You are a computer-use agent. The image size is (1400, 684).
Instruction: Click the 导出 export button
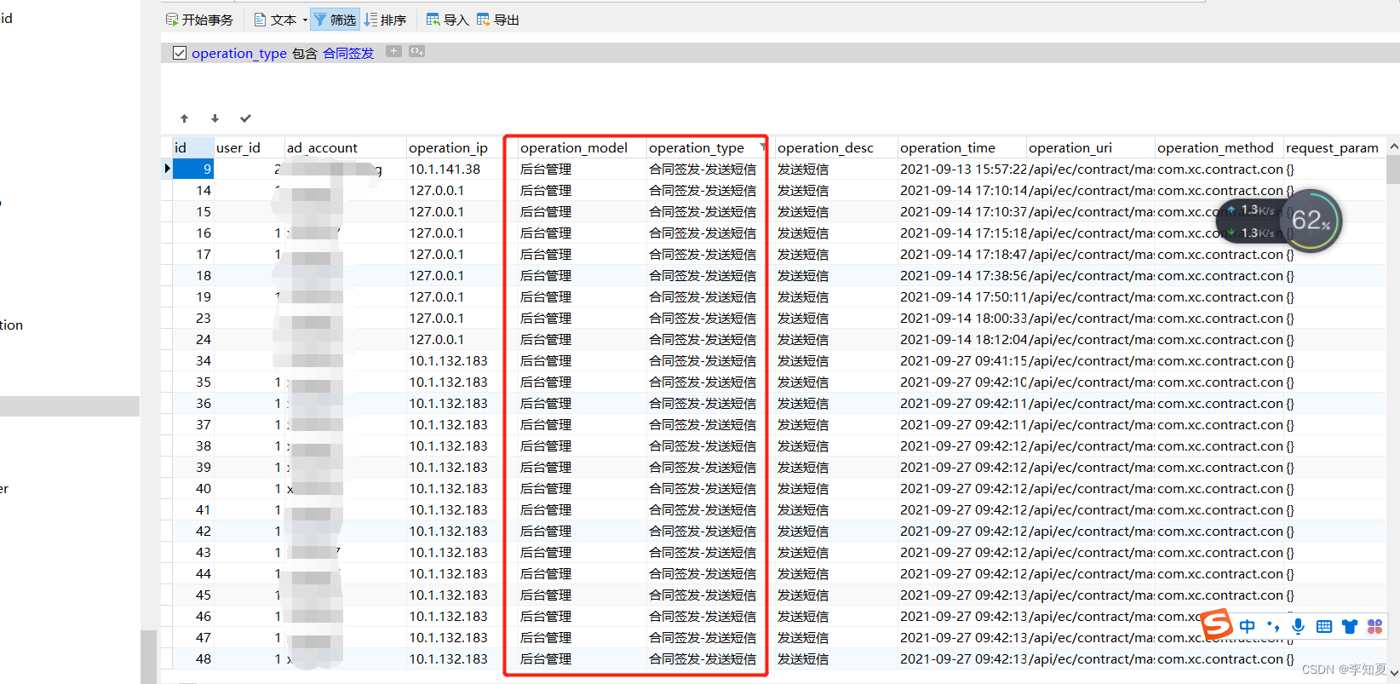point(498,20)
